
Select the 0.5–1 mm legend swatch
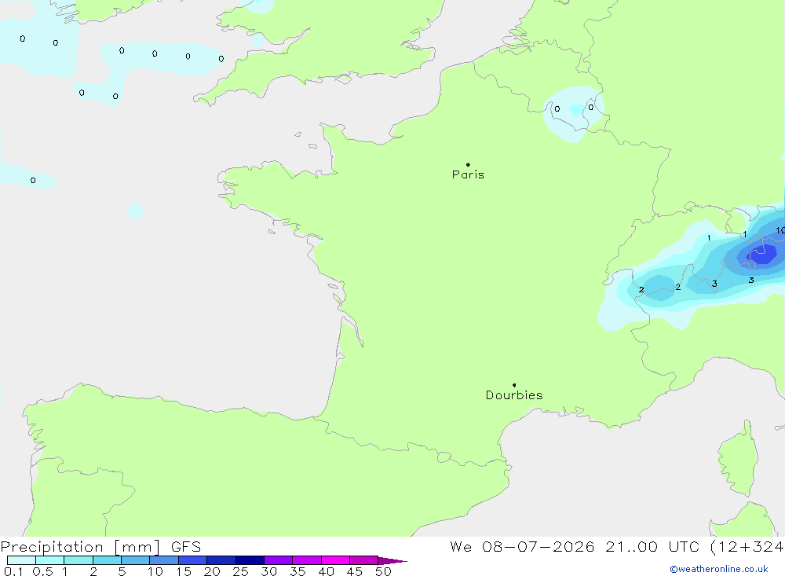(x=49, y=560)
